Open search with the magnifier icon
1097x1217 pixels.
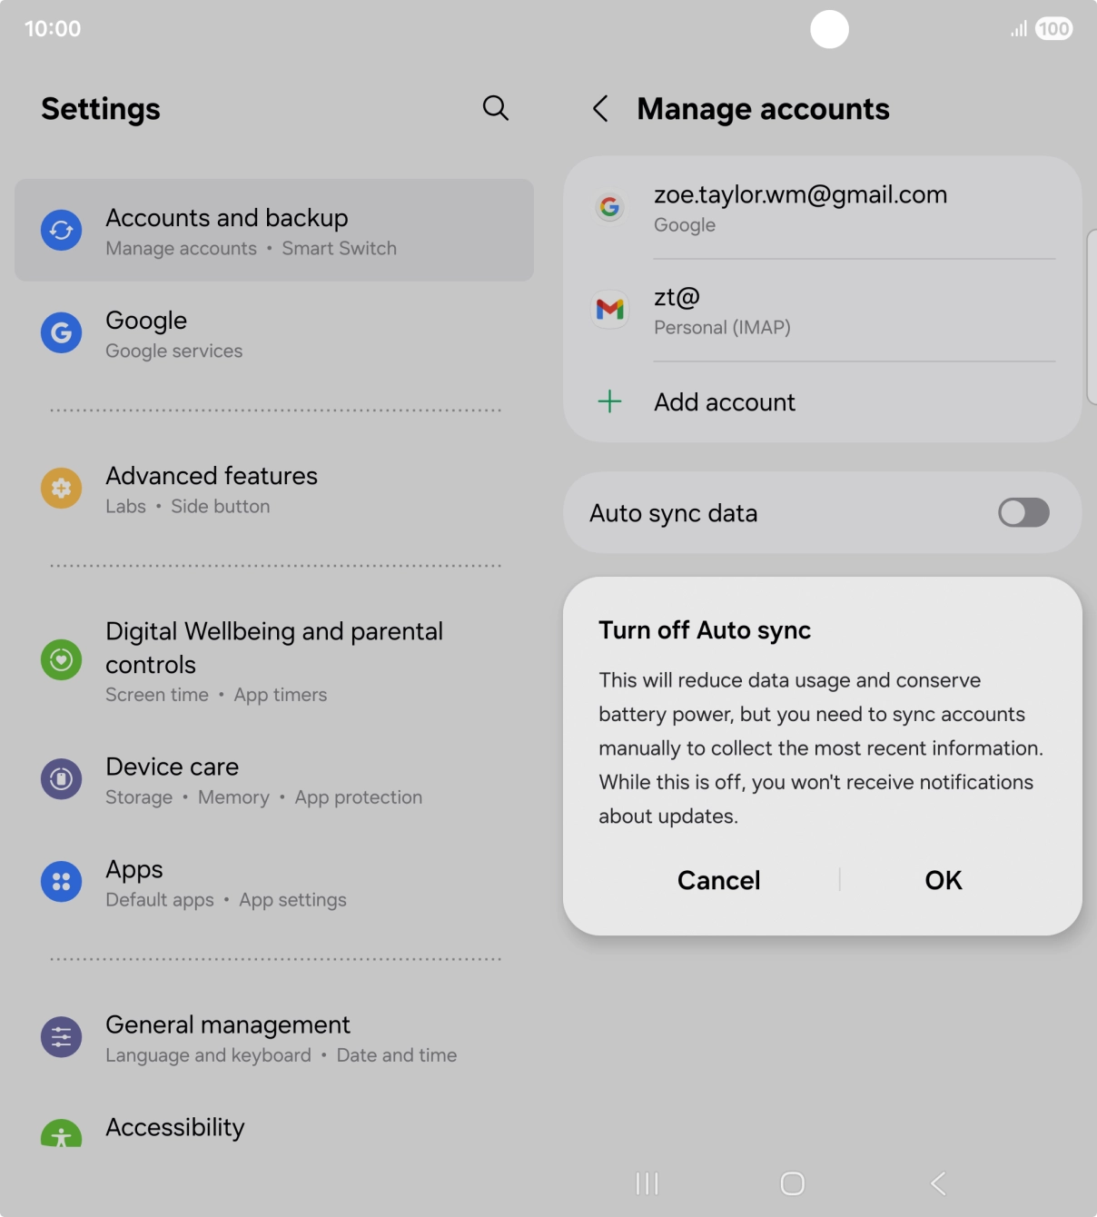(x=495, y=108)
